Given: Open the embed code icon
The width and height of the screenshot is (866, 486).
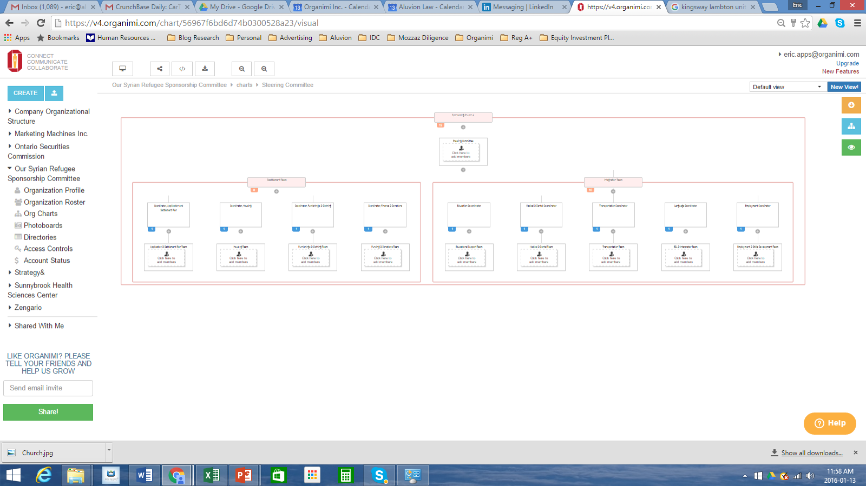Looking at the screenshot, I should tap(182, 69).
